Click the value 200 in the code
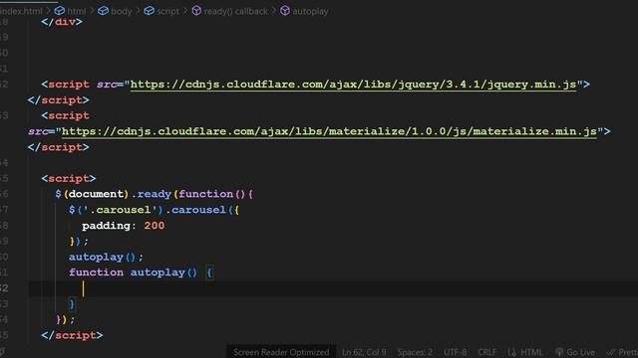 (x=155, y=226)
